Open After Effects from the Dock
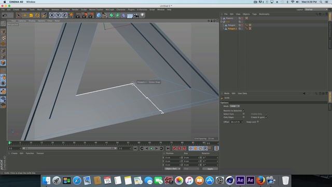332x187 pixels. click(x=240, y=180)
